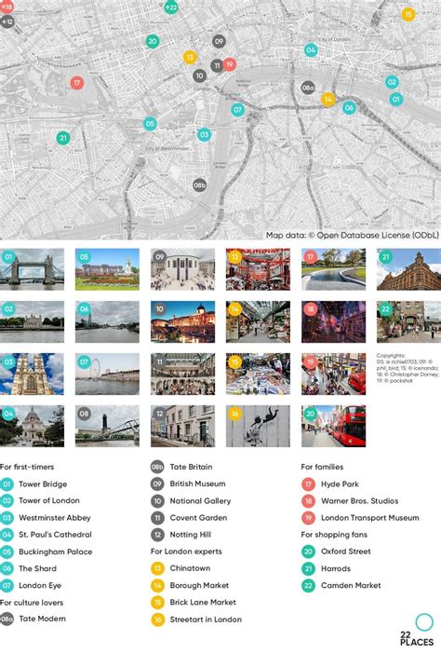This screenshot has width=441, height=654.
Task: Open photo thumbnail 17 of Hyde Park
Action: [x=334, y=269]
